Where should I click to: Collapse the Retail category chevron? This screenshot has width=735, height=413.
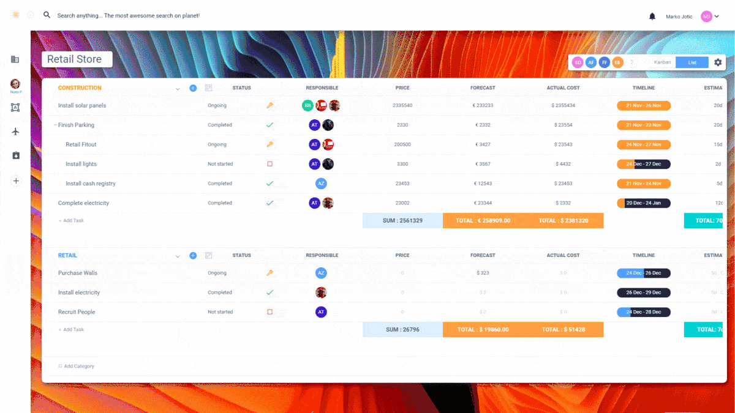click(178, 256)
